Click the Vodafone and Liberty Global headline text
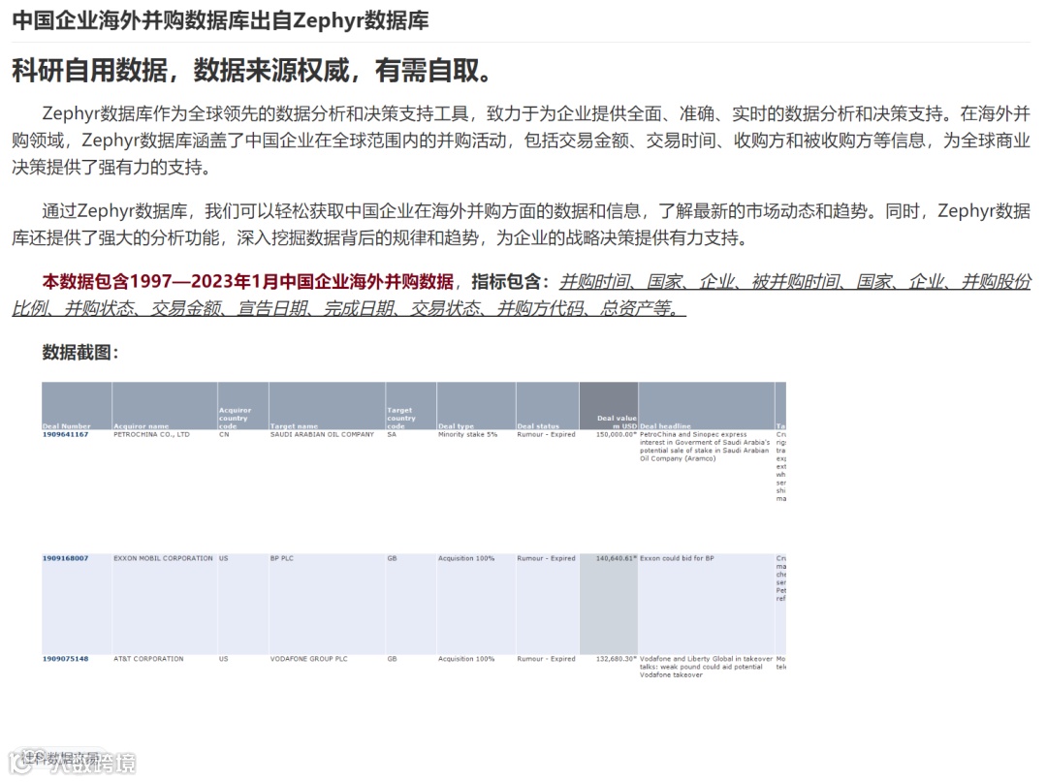This screenshot has height=782, width=1047. click(706, 667)
